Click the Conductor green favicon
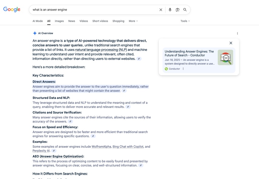The image size is (259, 179). point(166,69)
